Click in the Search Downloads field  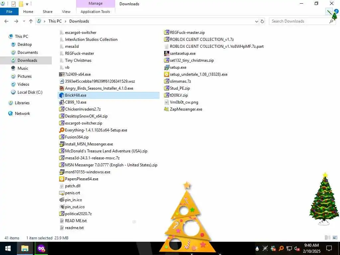tap(299, 21)
